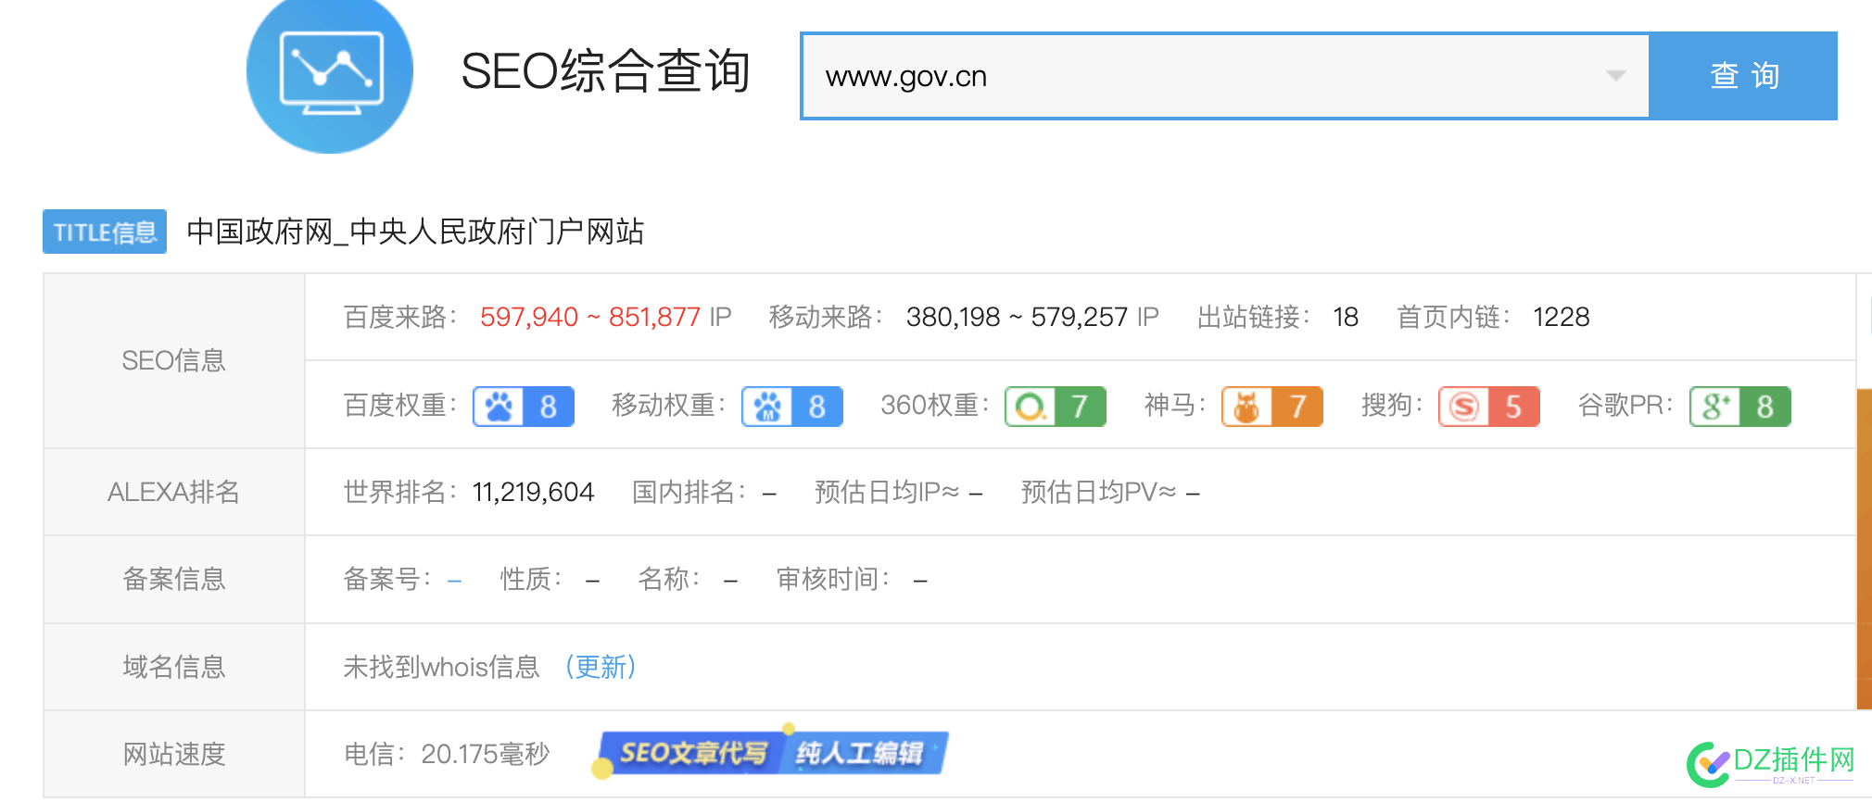Click the 360权重 label
1872x802 pixels.
tap(934, 406)
